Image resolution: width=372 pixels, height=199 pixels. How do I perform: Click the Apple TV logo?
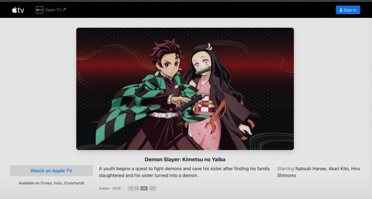click(18, 10)
